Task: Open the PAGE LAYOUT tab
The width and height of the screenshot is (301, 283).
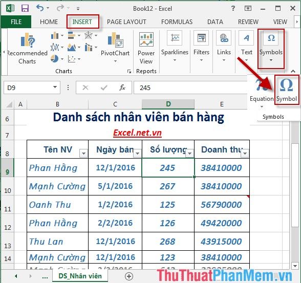Action: pos(126,21)
